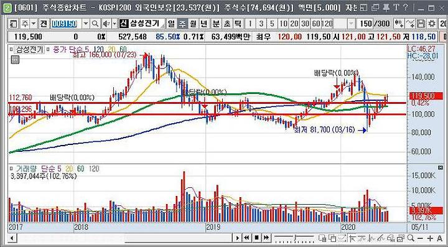Click the add indicator icon beside 150/300
448x247 pixels.
(x=398, y=24)
